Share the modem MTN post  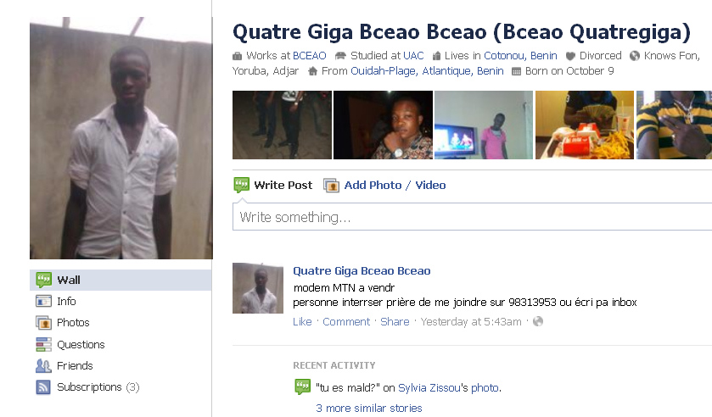[x=395, y=322]
